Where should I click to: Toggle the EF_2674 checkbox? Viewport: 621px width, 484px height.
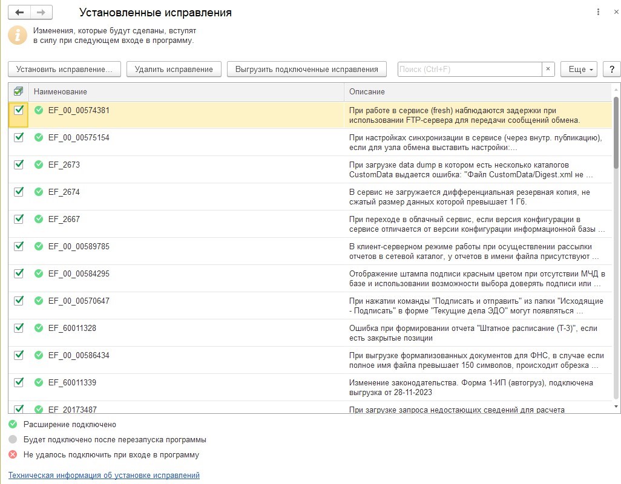tap(19, 192)
